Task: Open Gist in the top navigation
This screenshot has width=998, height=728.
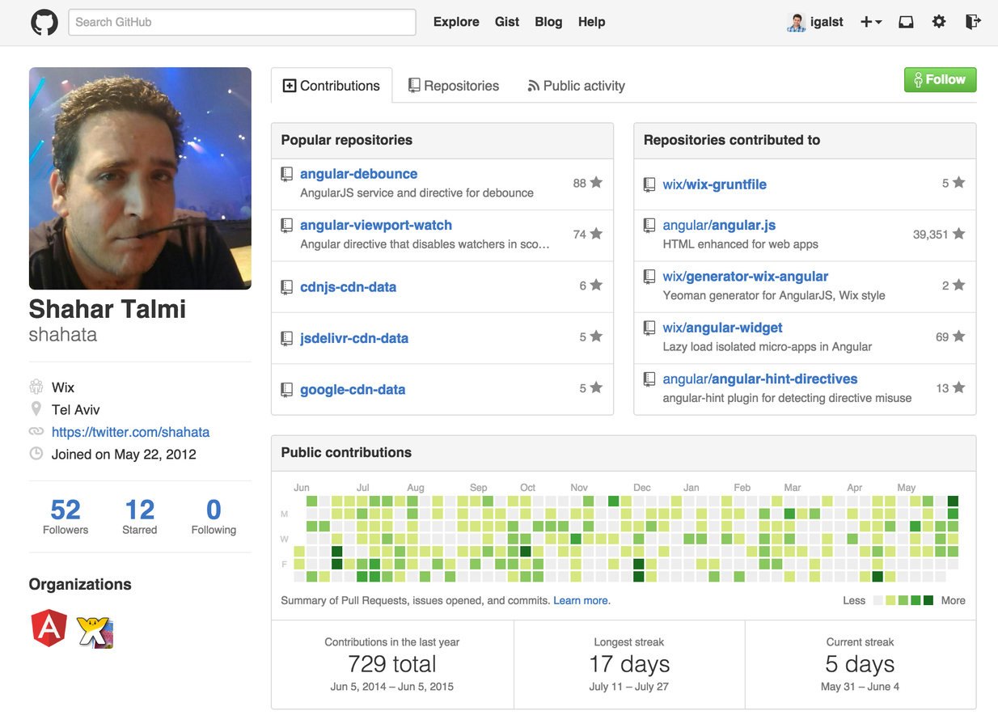Action: [507, 22]
